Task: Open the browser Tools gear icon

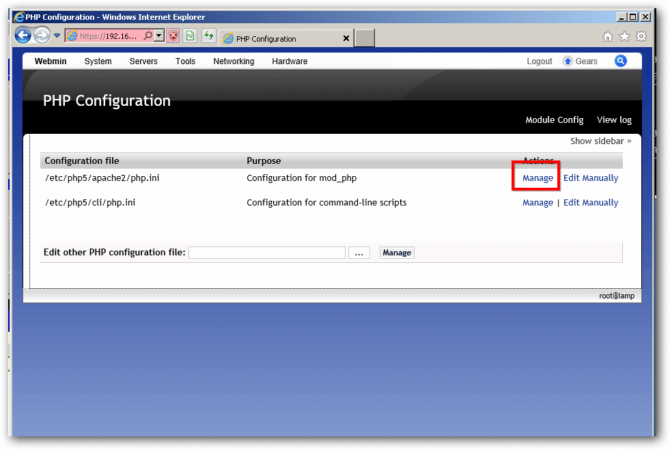Action: (x=641, y=37)
